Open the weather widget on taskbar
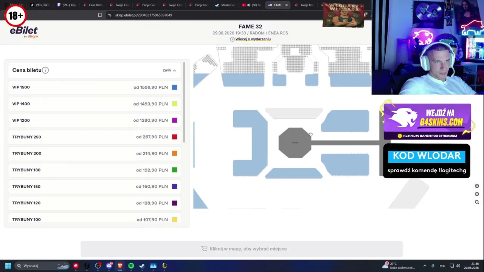Screen dimensions: 484x272 [x=398, y=266]
